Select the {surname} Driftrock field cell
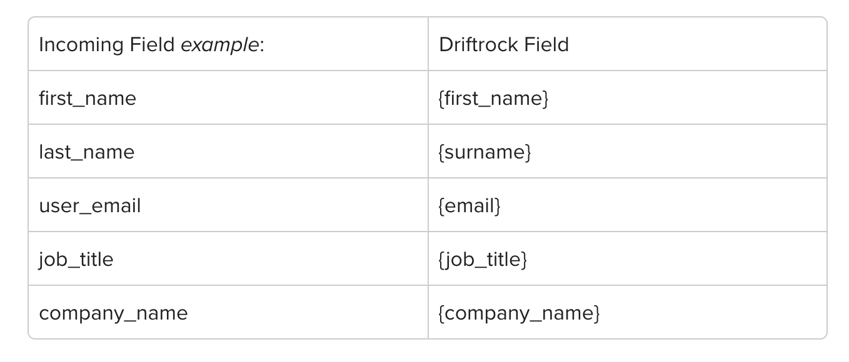 coord(627,151)
